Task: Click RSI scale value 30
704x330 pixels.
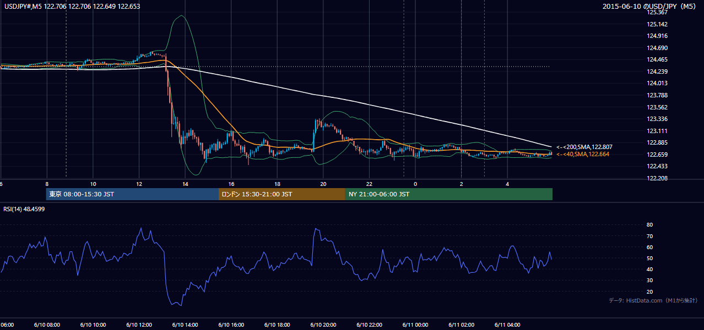Action: pyautogui.click(x=650, y=280)
